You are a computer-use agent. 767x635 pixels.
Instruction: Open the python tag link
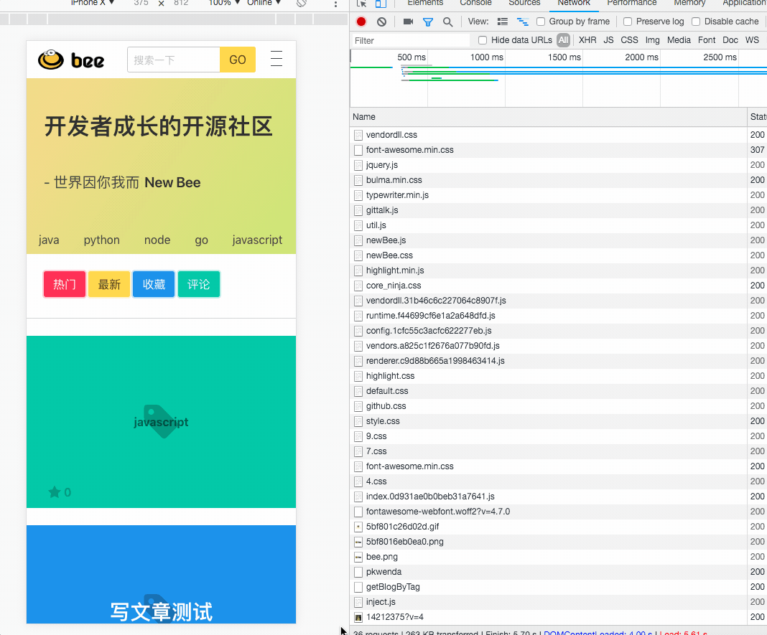(102, 240)
